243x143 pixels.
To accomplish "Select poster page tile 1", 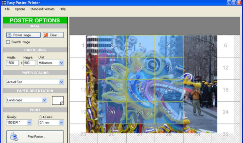I will [x=84, y=46].
